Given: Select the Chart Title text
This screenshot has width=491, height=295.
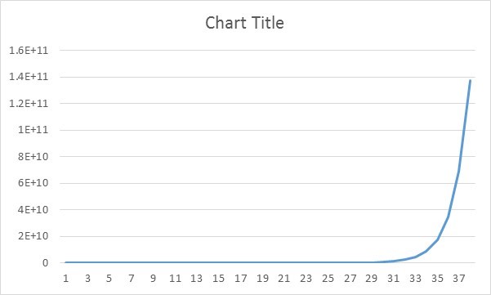Looking at the screenshot, I should (x=244, y=23).
